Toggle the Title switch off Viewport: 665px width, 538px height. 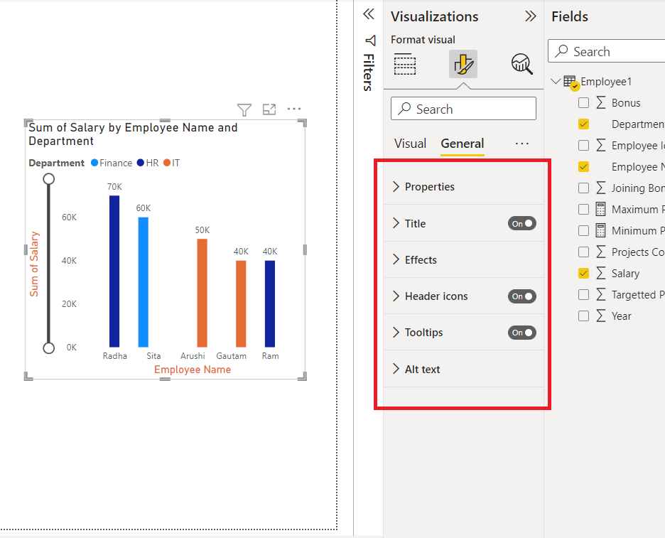(x=522, y=224)
